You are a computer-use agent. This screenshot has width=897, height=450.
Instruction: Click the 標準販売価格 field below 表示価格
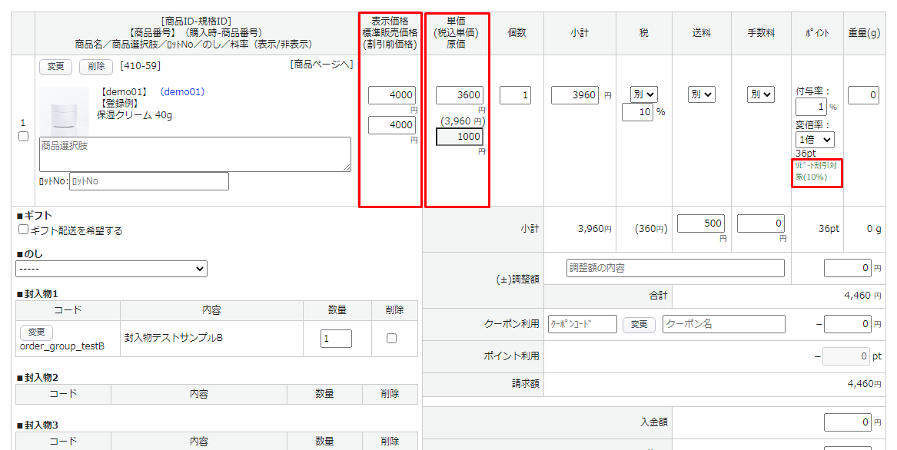pyautogui.click(x=392, y=124)
